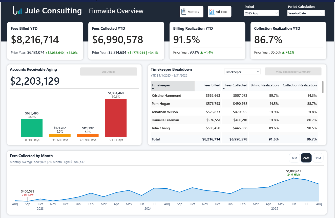
Task: Click the AR Details button
Action: (108, 71)
